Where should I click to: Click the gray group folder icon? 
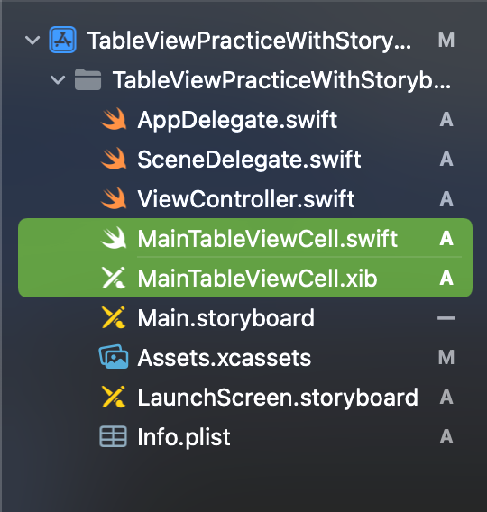(x=87, y=79)
